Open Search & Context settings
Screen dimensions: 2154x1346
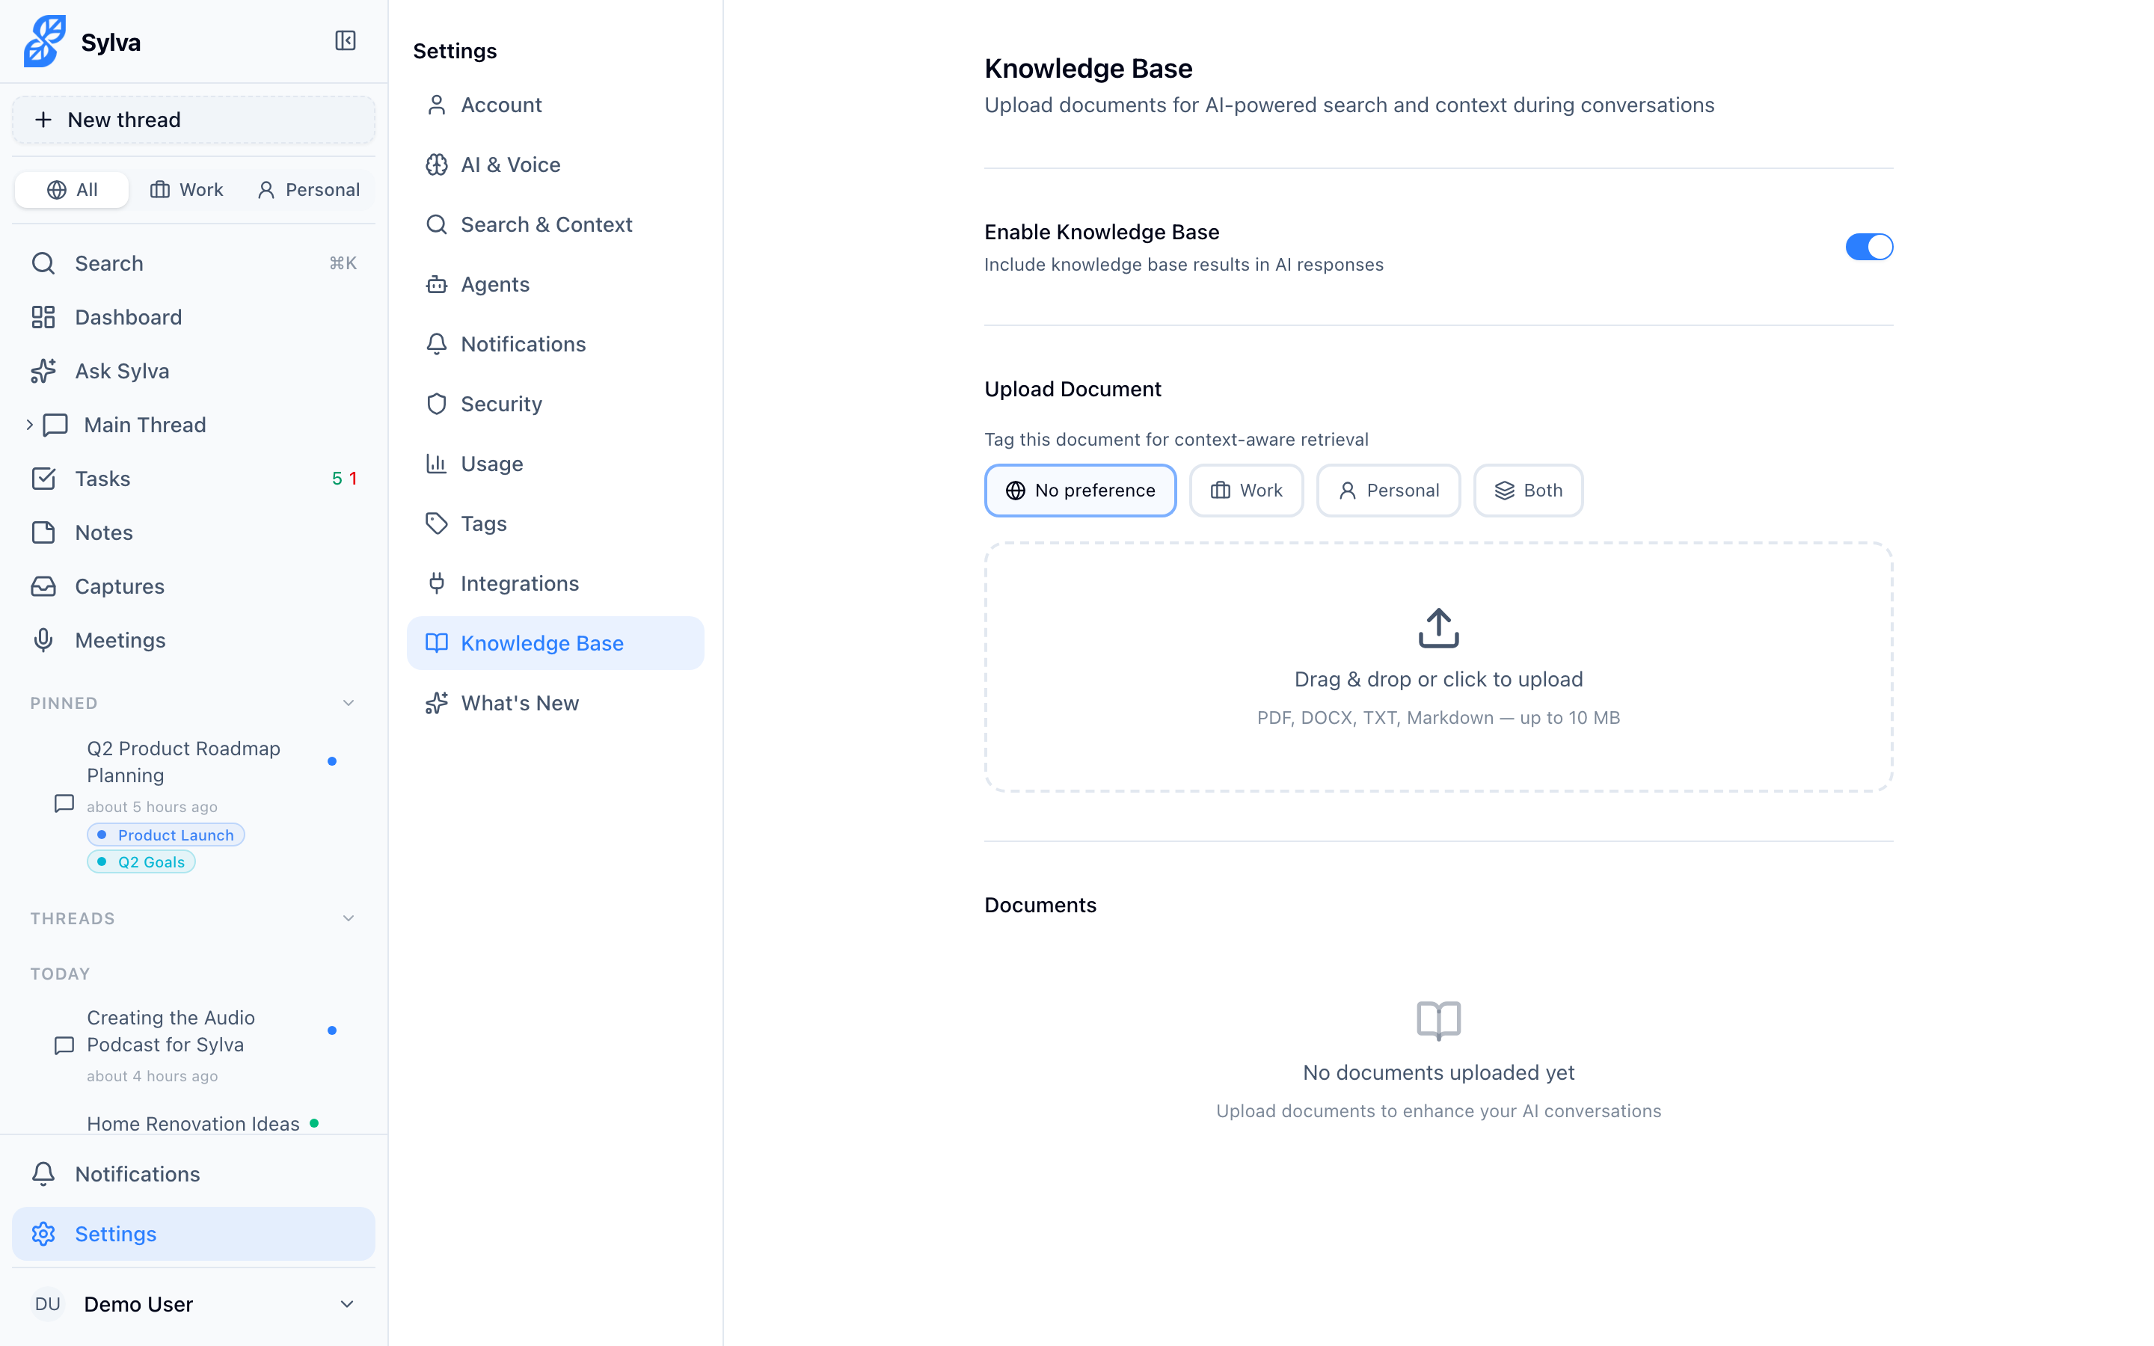(556, 224)
